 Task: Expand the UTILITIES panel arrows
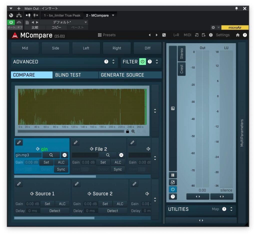point(231,209)
